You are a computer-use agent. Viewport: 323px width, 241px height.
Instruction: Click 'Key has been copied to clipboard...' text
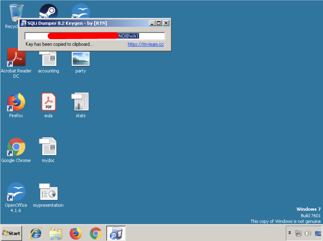point(59,44)
